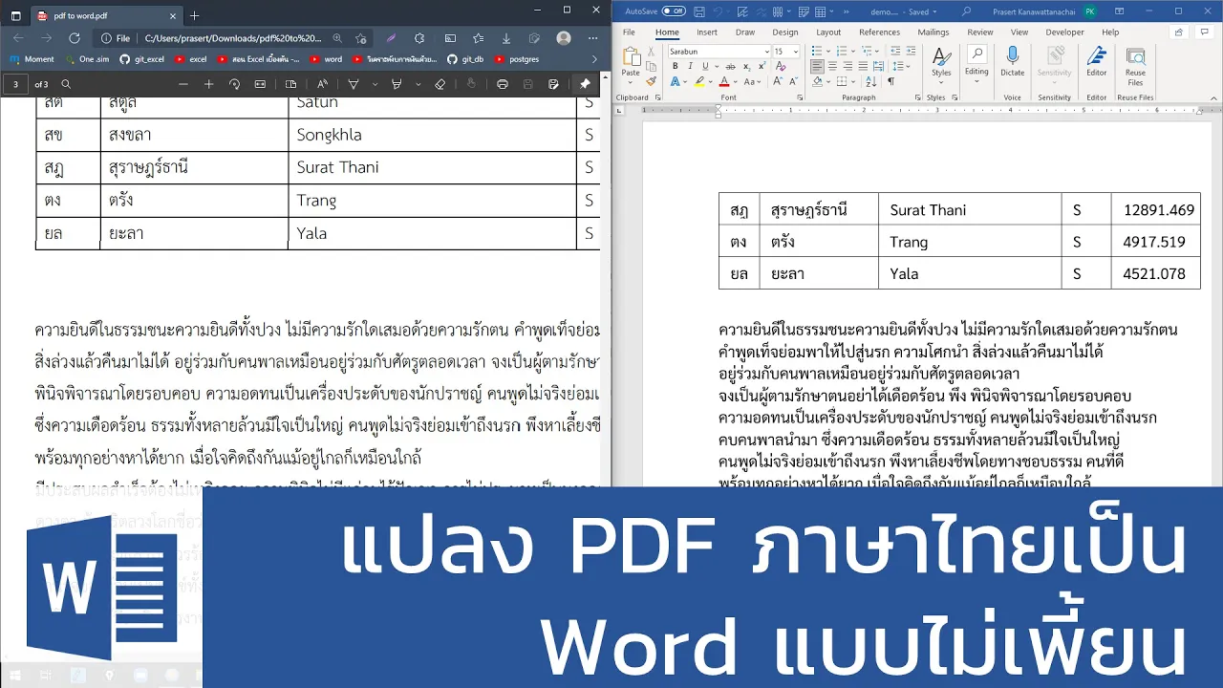1223x688 pixels.
Task: Click the Copy icon in Clipboard group
Action: 651,66
